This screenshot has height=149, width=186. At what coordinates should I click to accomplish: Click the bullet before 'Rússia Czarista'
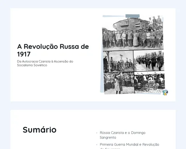96,133
